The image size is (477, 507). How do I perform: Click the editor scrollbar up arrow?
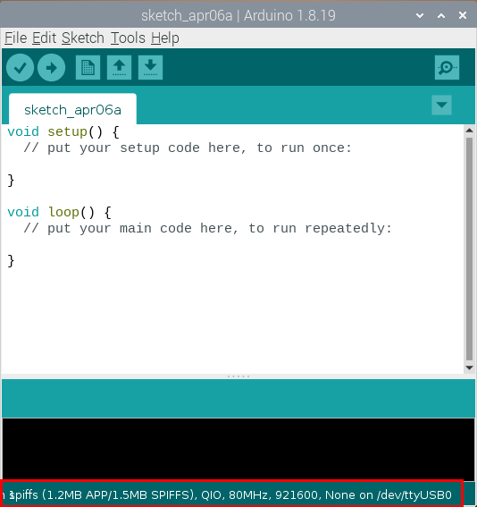click(x=469, y=131)
